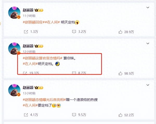Open profile avatar on the 13小时前 post
The image size is (156, 124).
click(14, 90)
